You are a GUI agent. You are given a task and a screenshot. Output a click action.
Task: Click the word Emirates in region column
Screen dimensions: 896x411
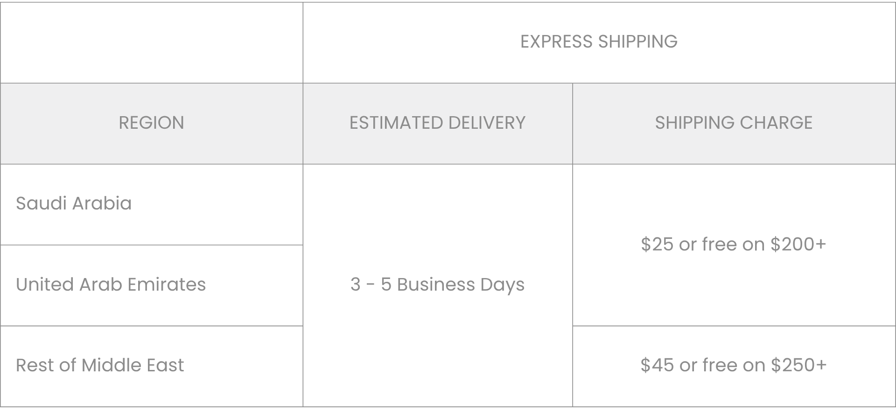coord(166,285)
